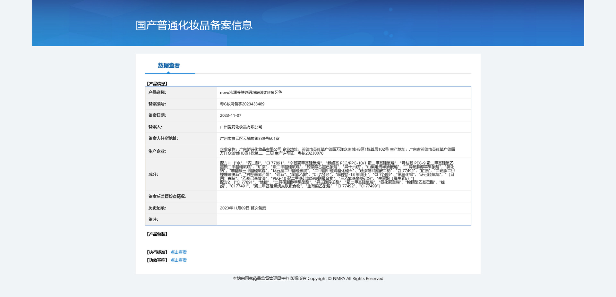
Task: Select the 数据查看 tab
Action: pos(169,65)
